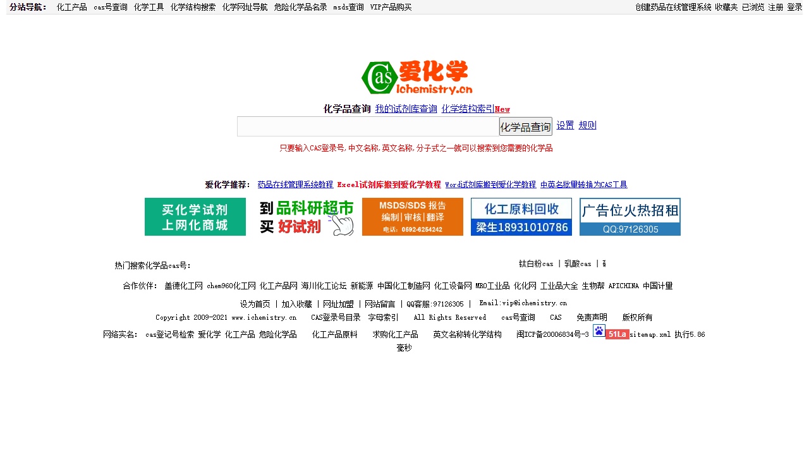
Task: Open the 化工原料回收 banner ad
Action: [x=521, y=217]
